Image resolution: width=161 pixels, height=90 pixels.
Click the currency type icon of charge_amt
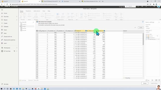88,31
